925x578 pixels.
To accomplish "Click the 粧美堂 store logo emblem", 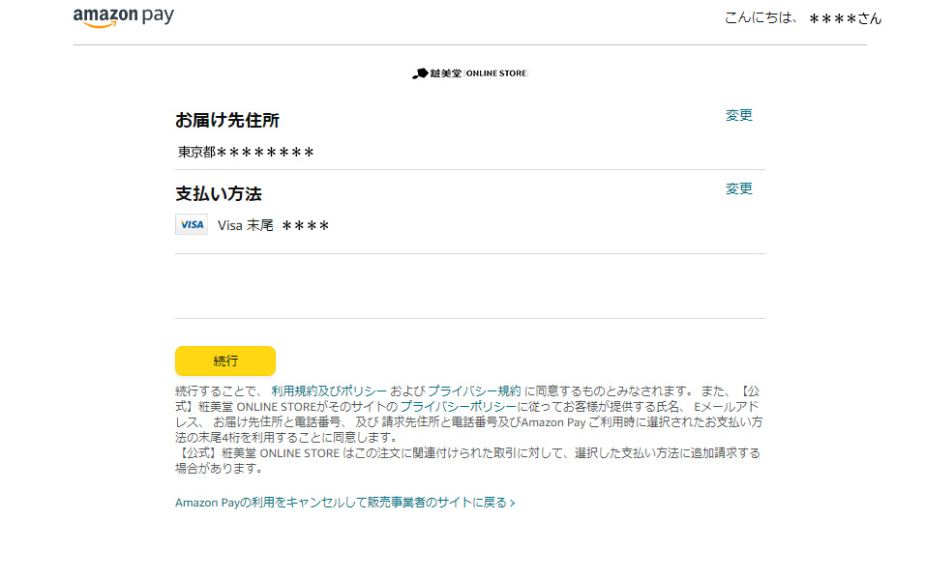I will point(420,73).
